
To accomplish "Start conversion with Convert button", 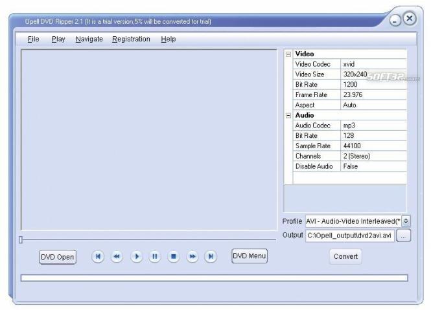I will click(x=345, y=256).
